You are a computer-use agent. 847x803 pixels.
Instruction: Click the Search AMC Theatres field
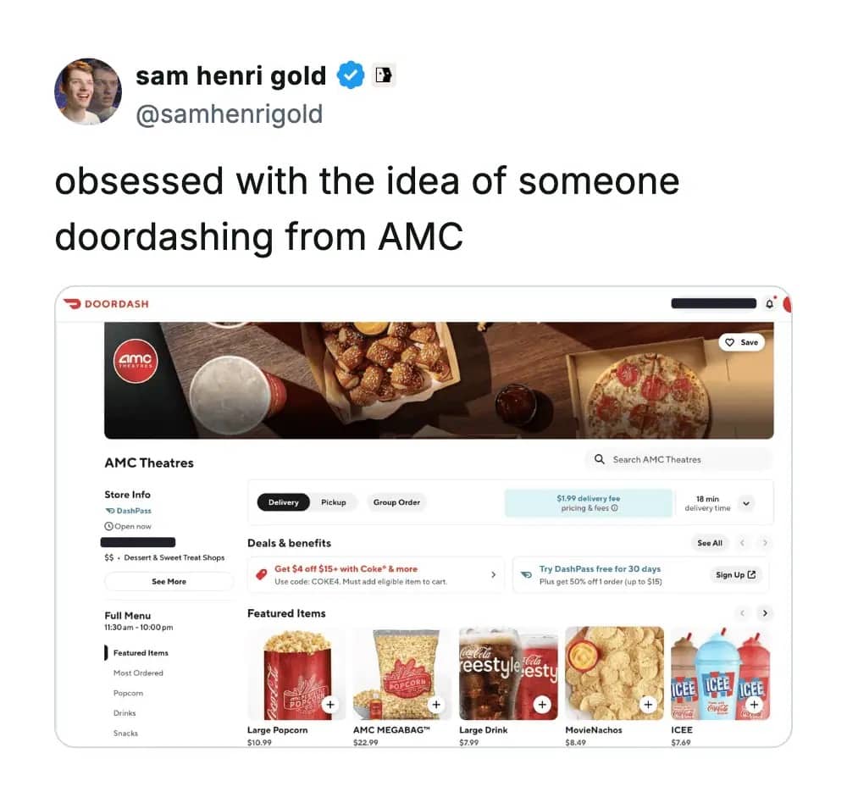pos(679,460)
